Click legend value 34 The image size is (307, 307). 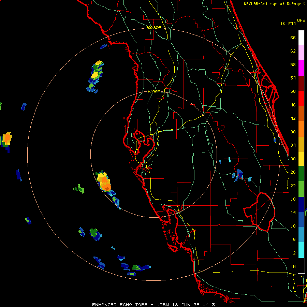(293, 145)
